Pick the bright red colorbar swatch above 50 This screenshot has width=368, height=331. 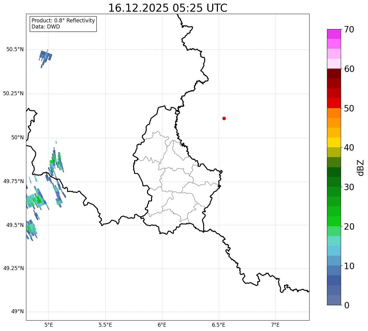coord(334,103)
